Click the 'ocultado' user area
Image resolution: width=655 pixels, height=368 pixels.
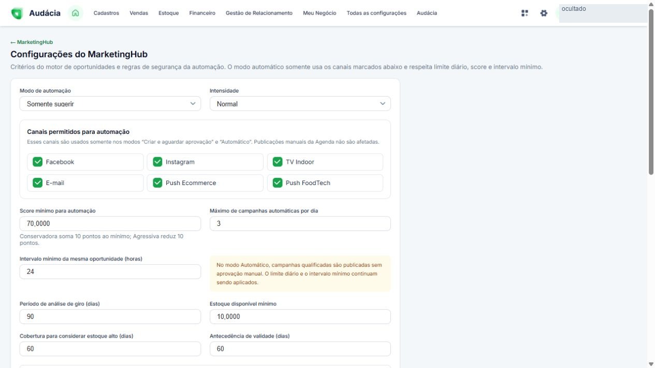pyautogui.click(x=603, y=13)
